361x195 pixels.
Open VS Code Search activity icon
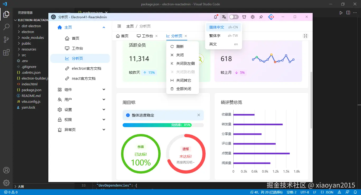(6, 27)
